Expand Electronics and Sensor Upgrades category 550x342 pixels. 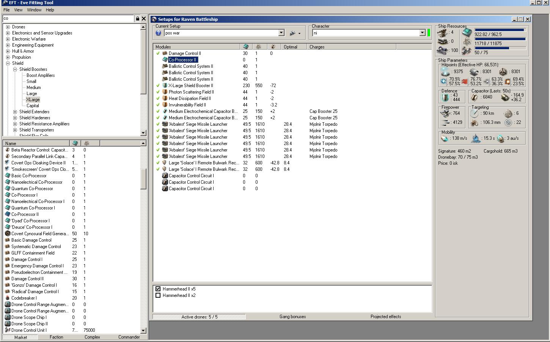[8, 33]
